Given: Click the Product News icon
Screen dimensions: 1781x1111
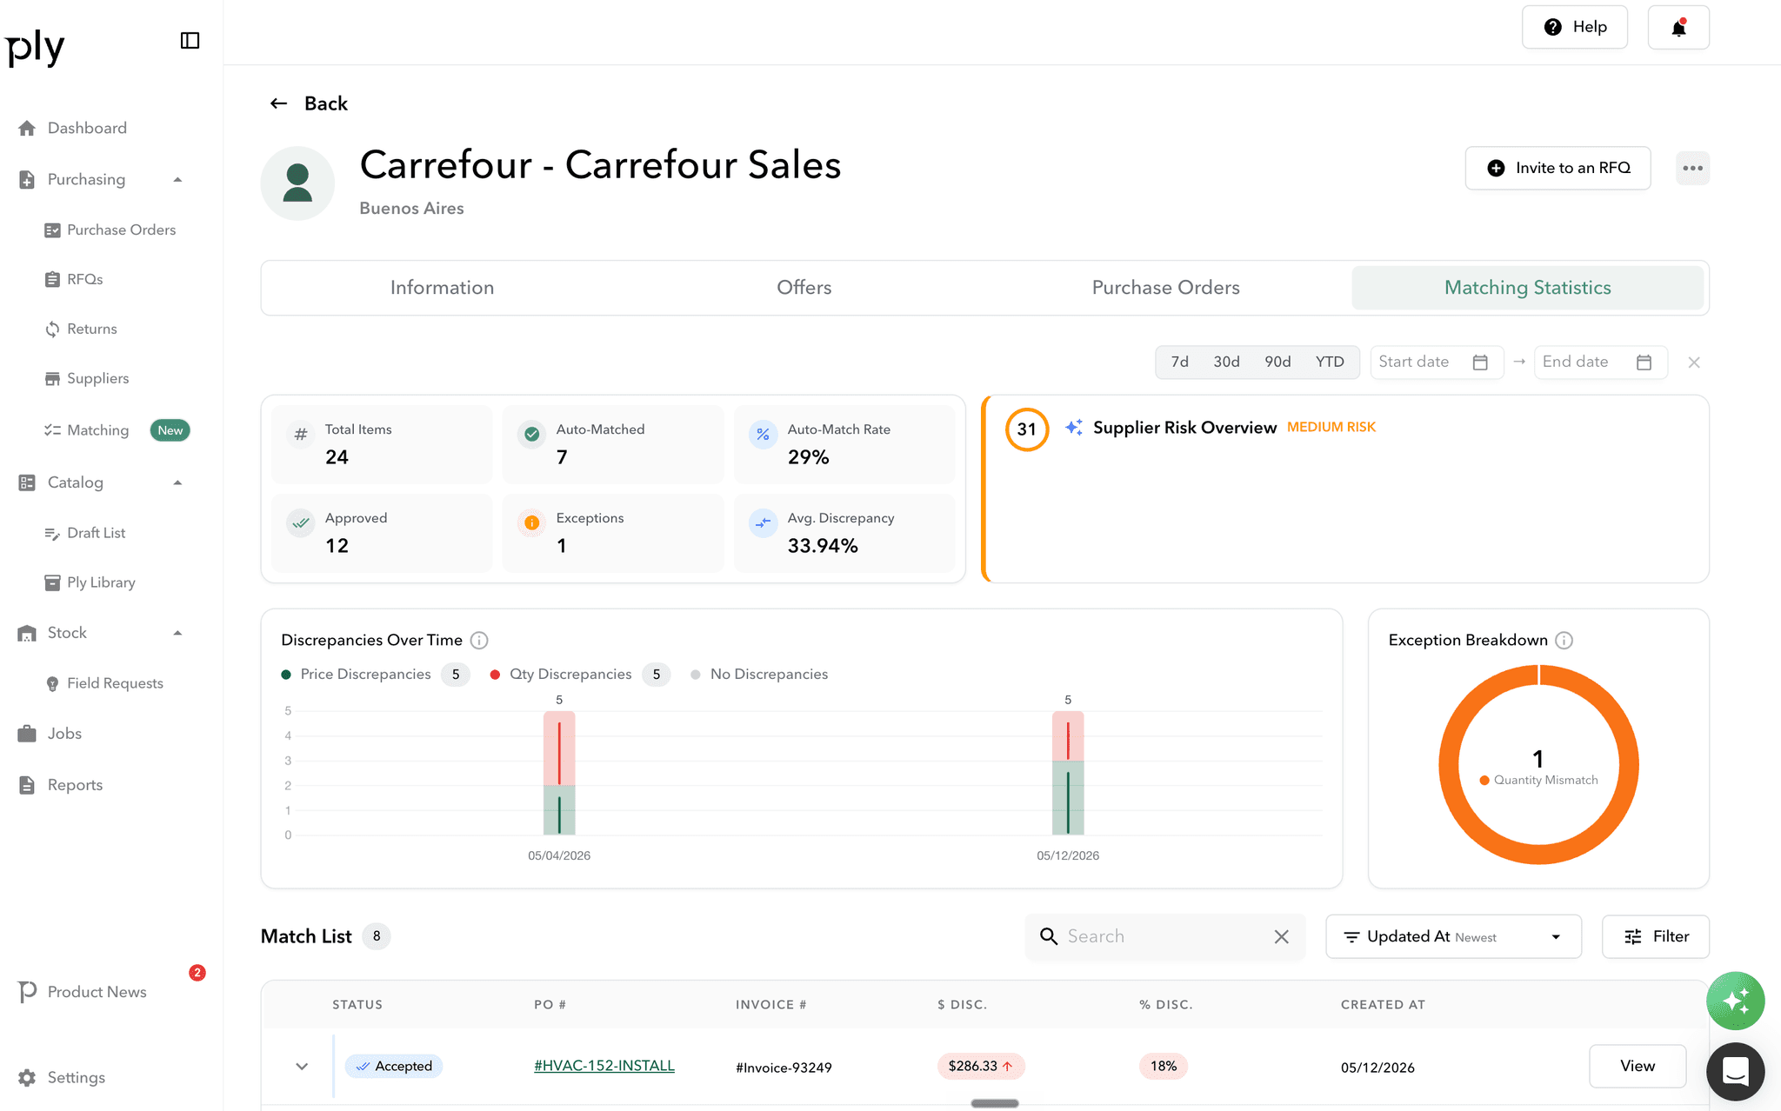Looking at the screenshot, I should 27,992.
